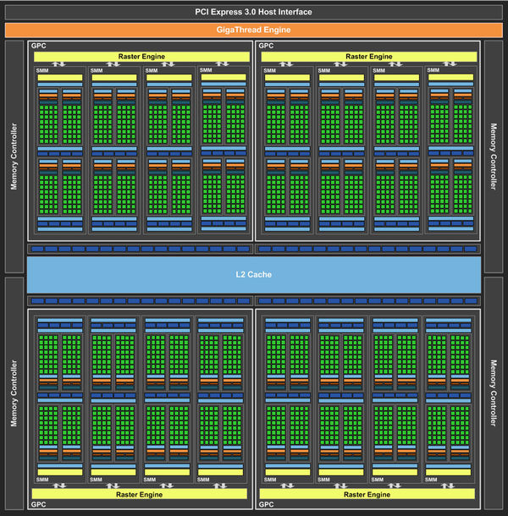Select the lower-left Memory Controller block
This screenshot has width=508, height=516.
[x=14, y=392]
